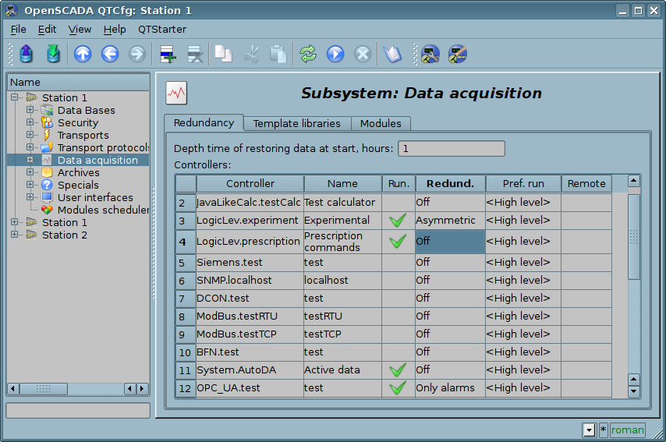Click the roman user button

point(627,430)
